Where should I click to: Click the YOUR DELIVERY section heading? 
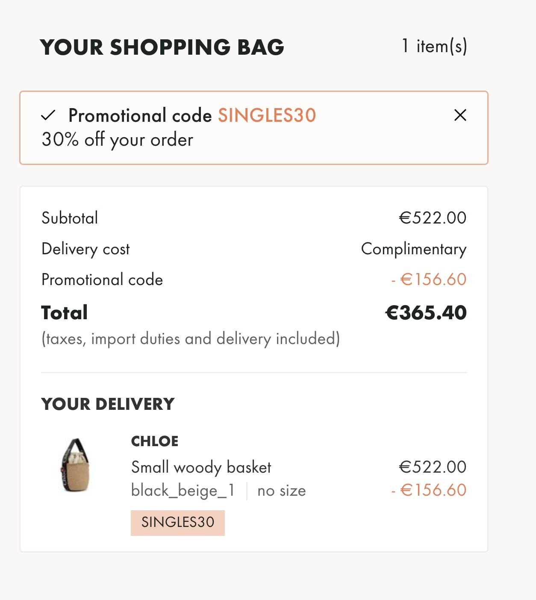pyautogui.click(x=108, y=404)
